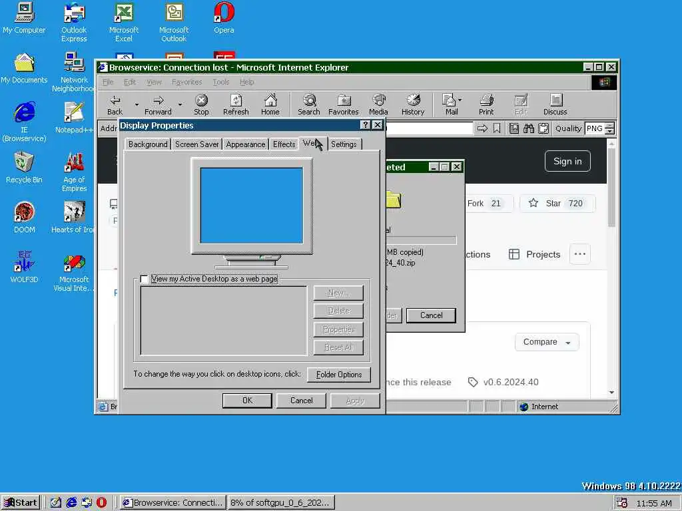Select the WOLF3D desktop shortcut
The height and width of the screenshot is (511, 682).
point(24,267)
